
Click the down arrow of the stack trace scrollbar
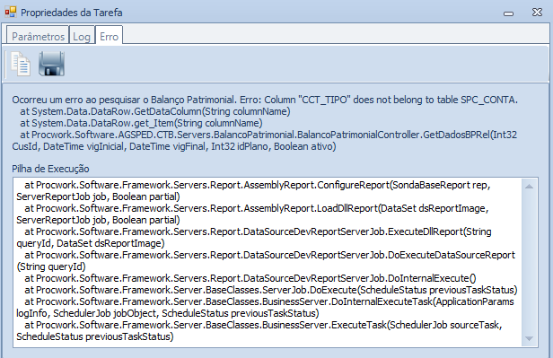529,338
